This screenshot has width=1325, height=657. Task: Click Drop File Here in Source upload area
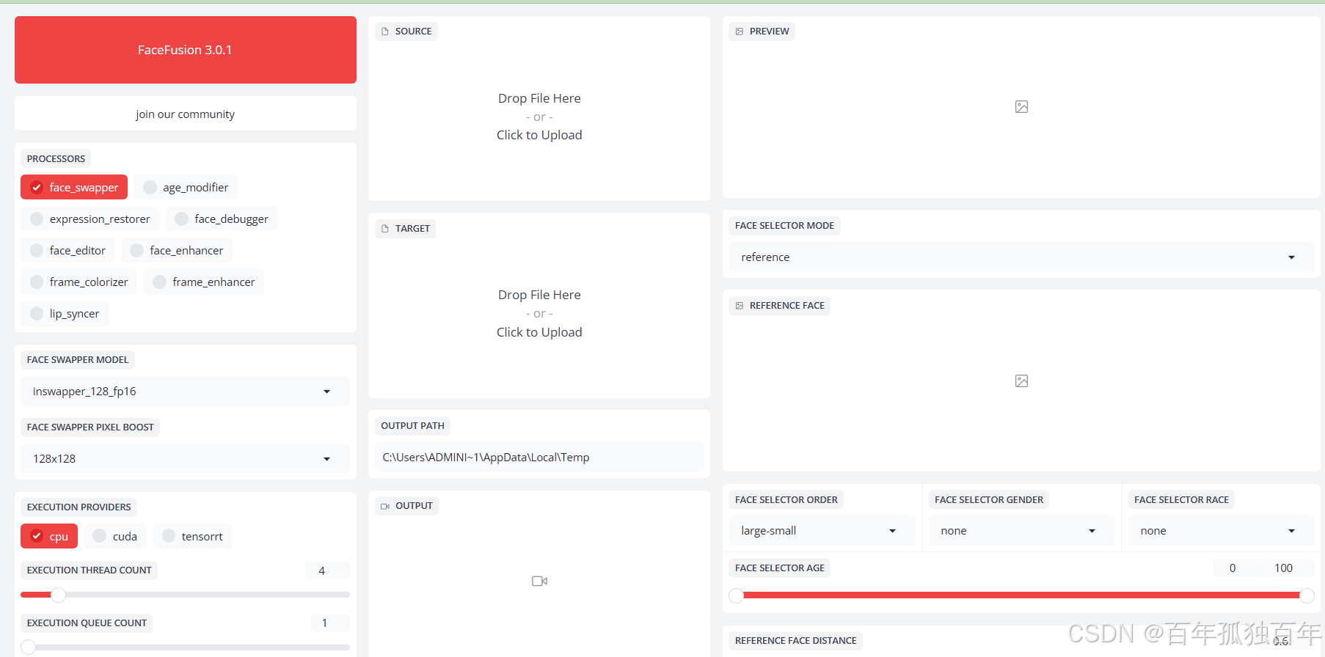(539, 98)
